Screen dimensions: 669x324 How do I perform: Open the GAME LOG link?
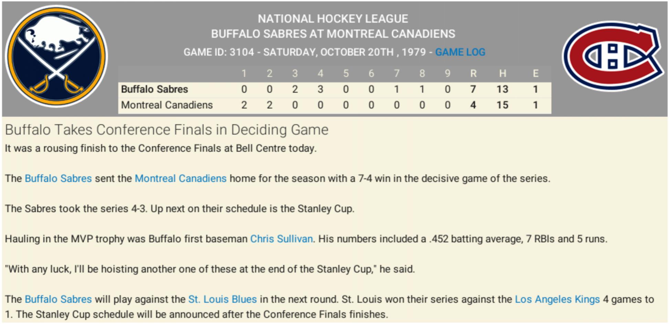(x=460, y=52)
